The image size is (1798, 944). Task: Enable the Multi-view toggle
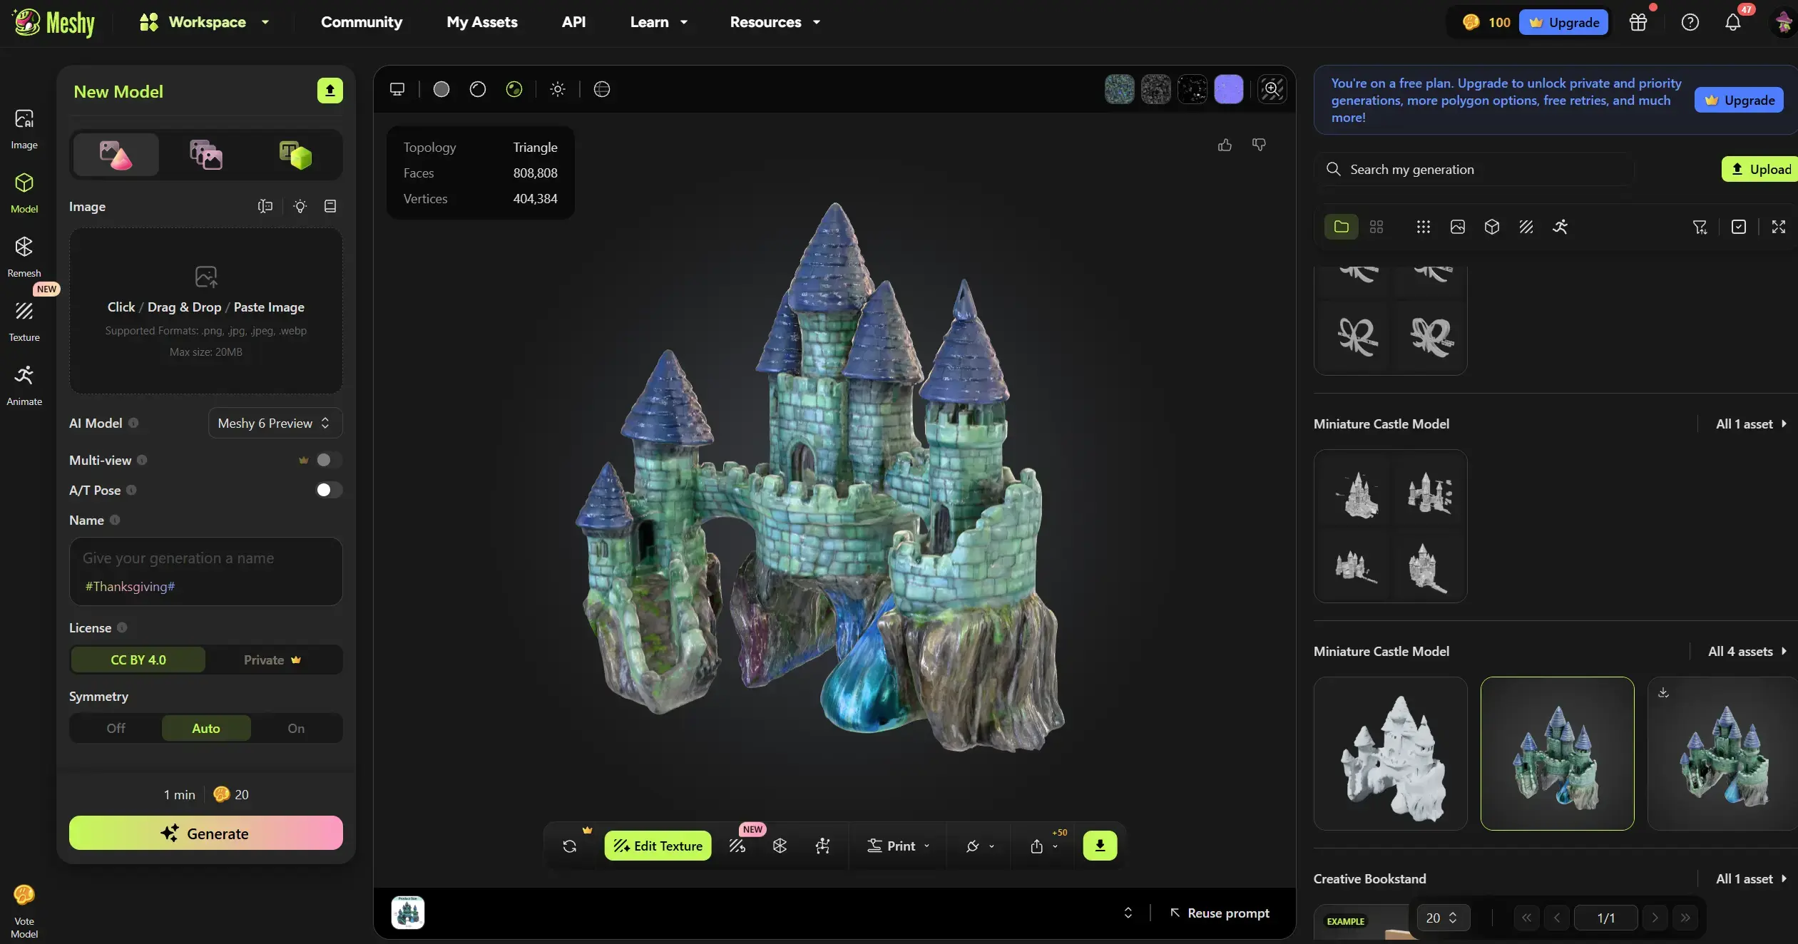[x=326, y=460]
